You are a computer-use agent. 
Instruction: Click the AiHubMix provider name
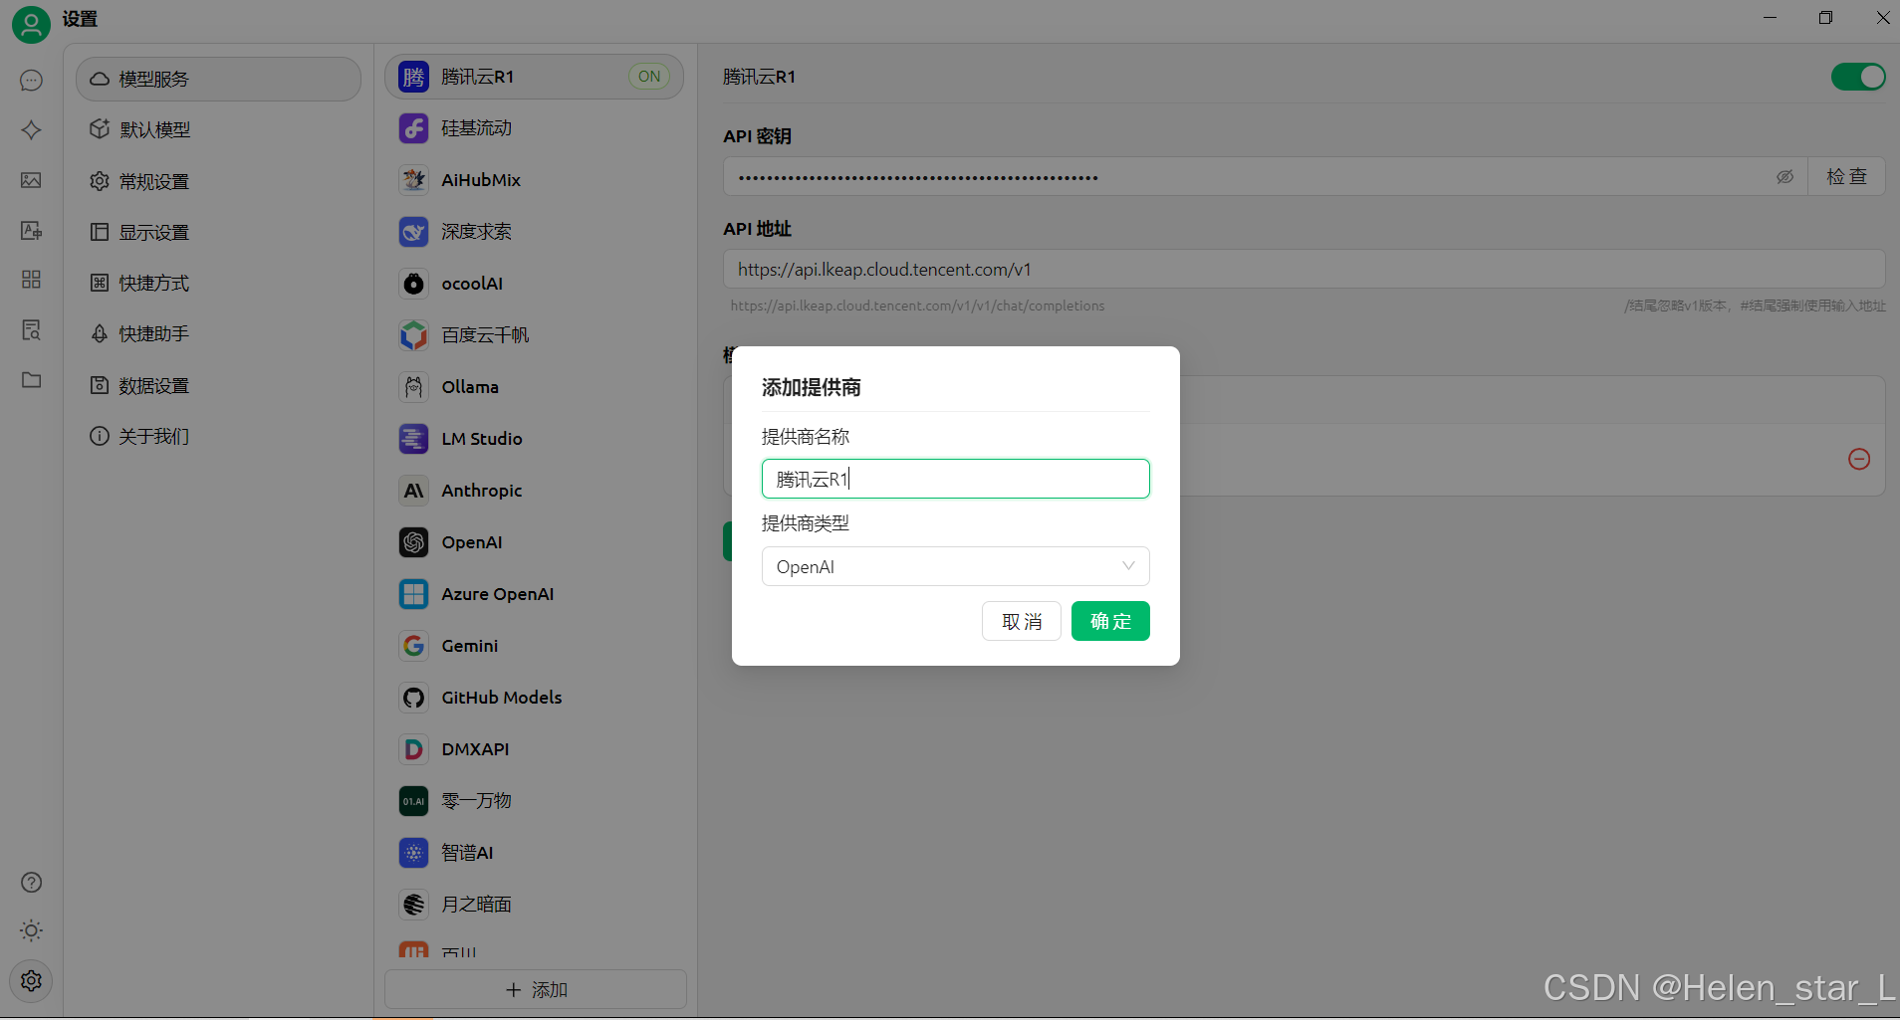click(x=481, y=180)
